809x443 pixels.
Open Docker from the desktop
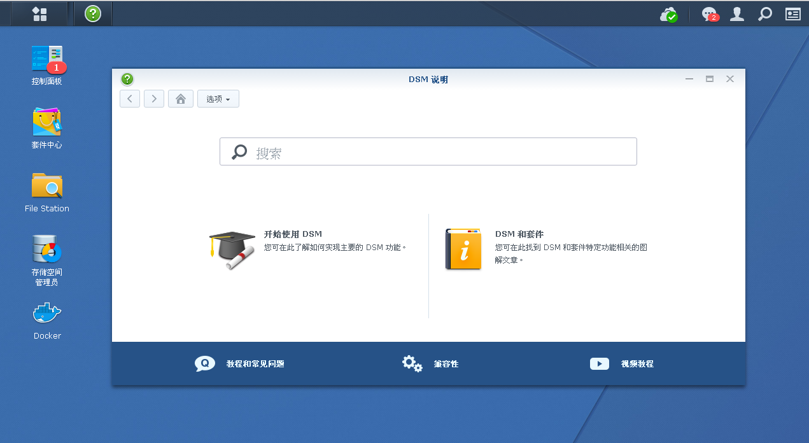46,320
